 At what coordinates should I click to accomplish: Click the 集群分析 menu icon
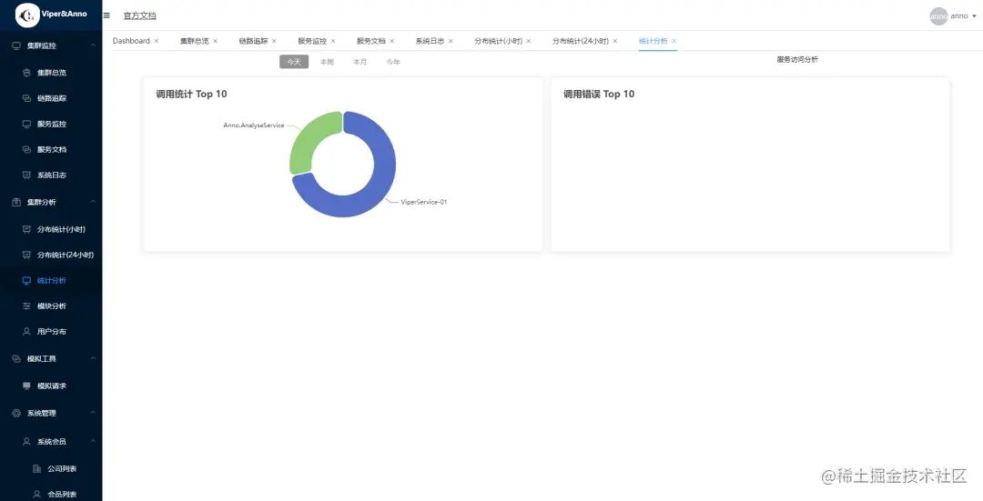pos(16,202)
